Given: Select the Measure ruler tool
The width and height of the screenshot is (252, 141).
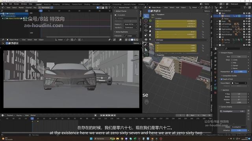Looking at the screenshot, I should point(146,50).
